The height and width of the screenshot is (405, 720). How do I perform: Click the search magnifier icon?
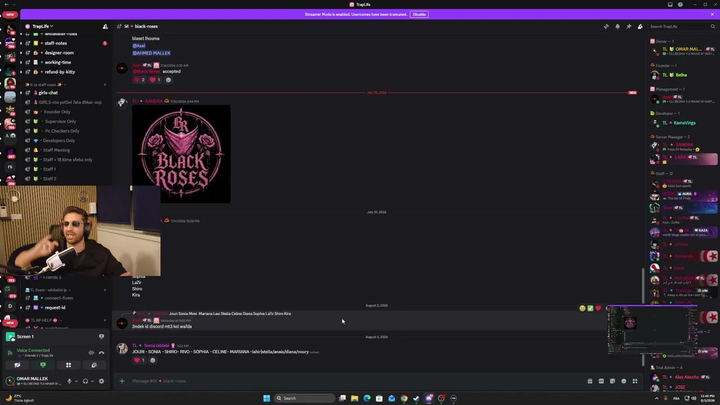tap(713, 26)
